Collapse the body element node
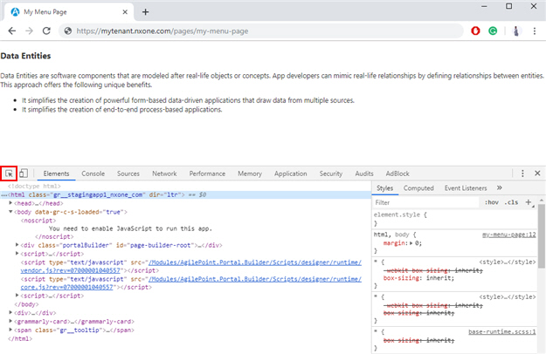 pyautogui.click(x=10, y=212)
